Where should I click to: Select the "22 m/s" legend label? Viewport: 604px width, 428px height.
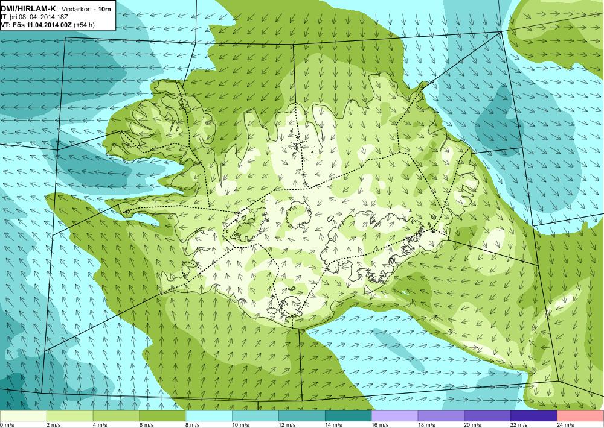point(519,425)
